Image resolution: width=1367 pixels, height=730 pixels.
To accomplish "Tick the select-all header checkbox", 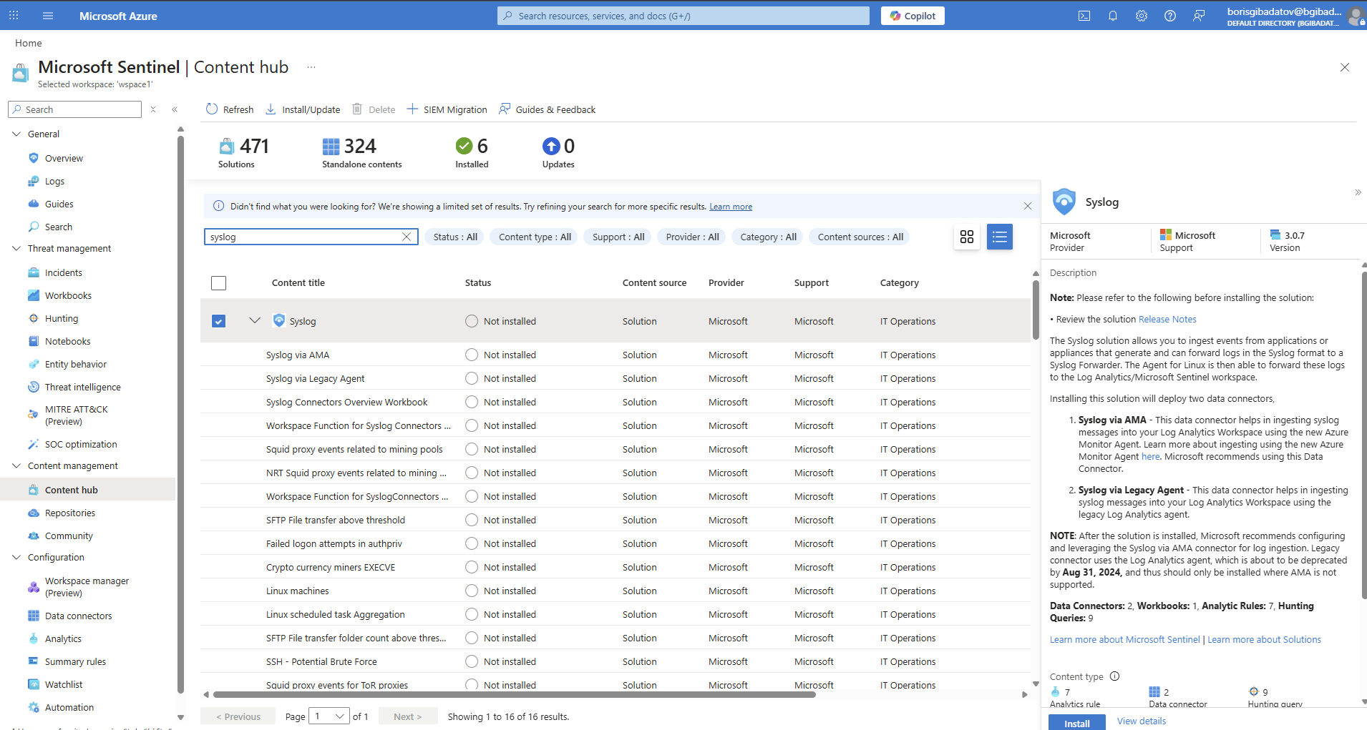I will point(219,283).
